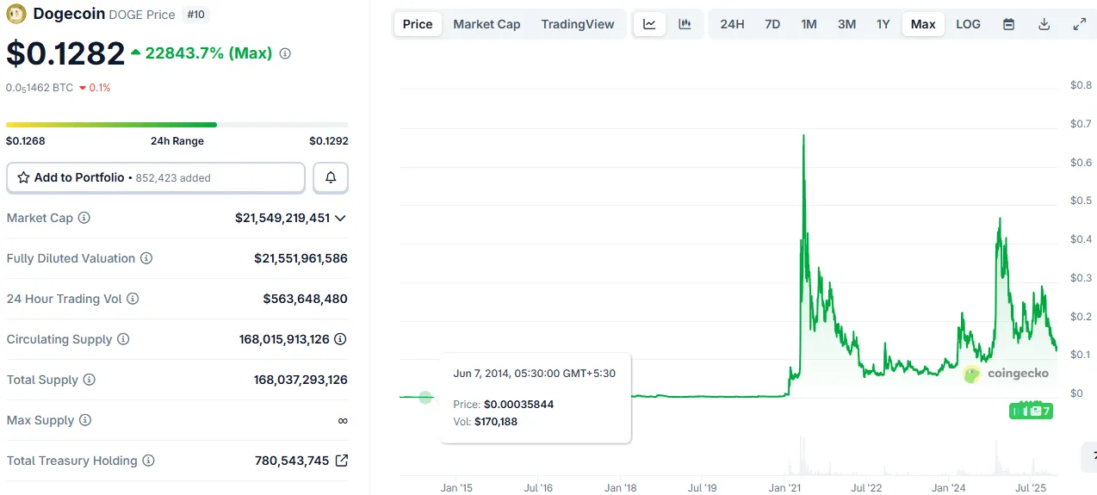This screenshot has width=1097, height=495.
Task: Set chart range to 7D
Action: pyautogui.click(x=772, y=24)
